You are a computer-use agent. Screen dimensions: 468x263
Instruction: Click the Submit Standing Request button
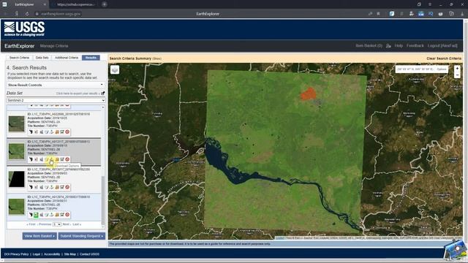(x=82, y=236)
